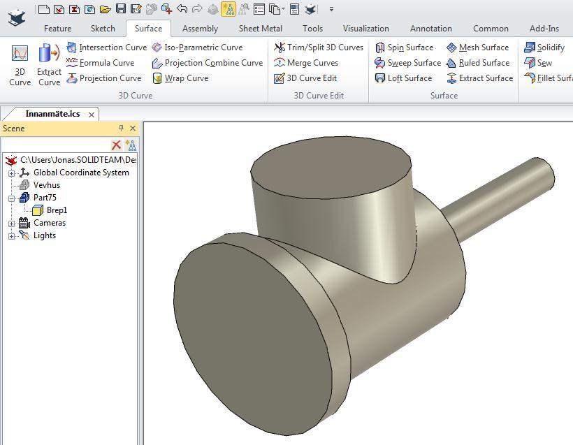Expand Global Coordinate System node
Screen dimensions: 573x445
pos(11,173)
